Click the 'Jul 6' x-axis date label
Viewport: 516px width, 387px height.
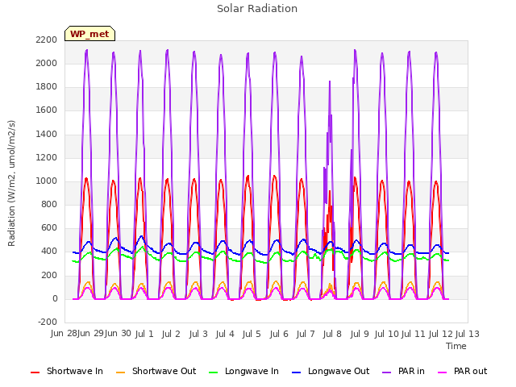click(279, 334)
